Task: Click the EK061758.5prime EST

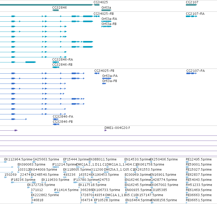Action: click(x=137, y=167)
